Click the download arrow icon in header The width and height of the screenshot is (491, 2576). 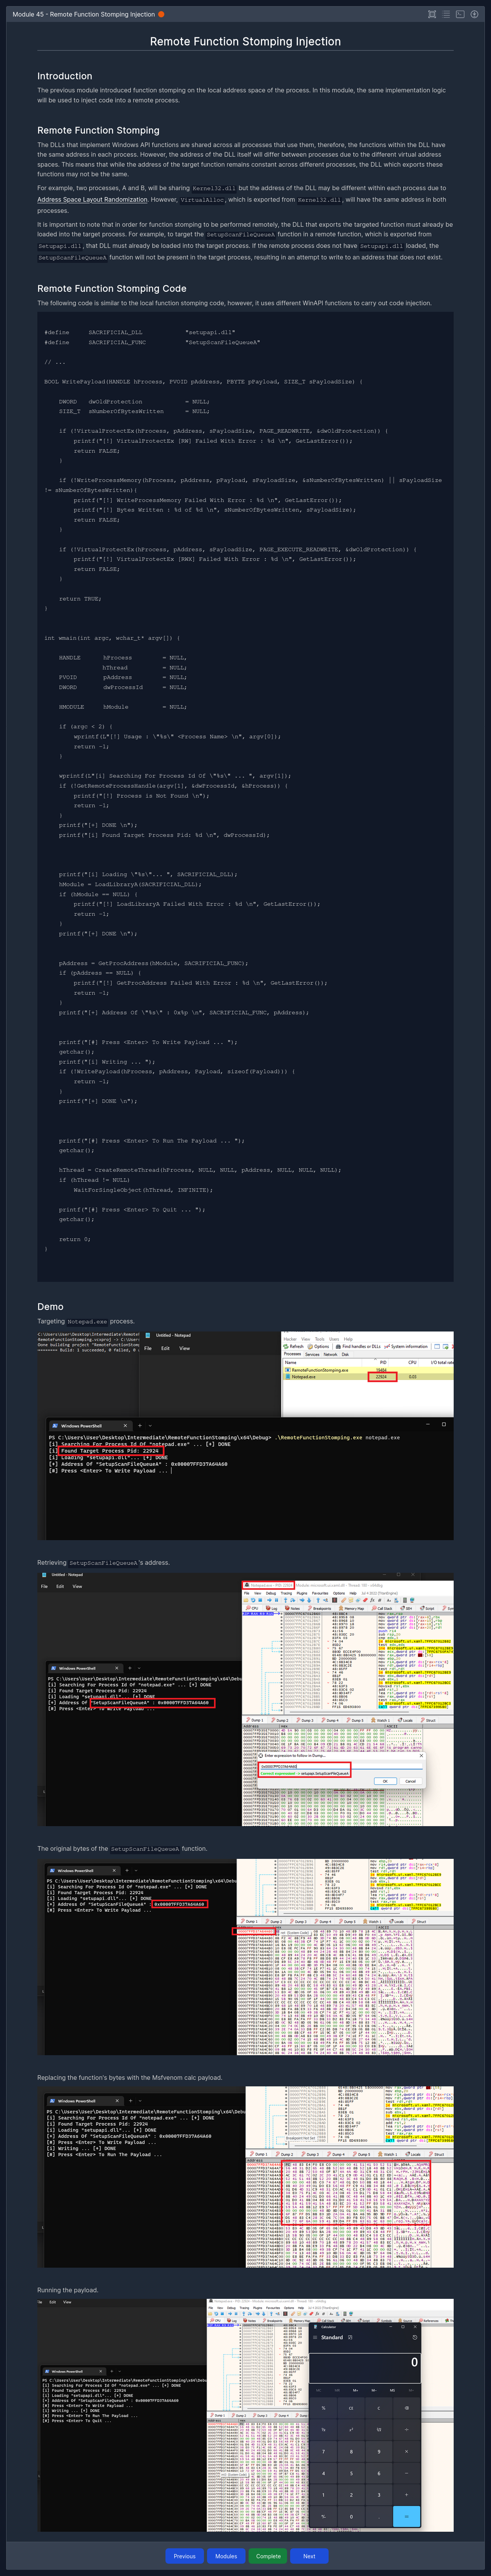coord(474,14)
